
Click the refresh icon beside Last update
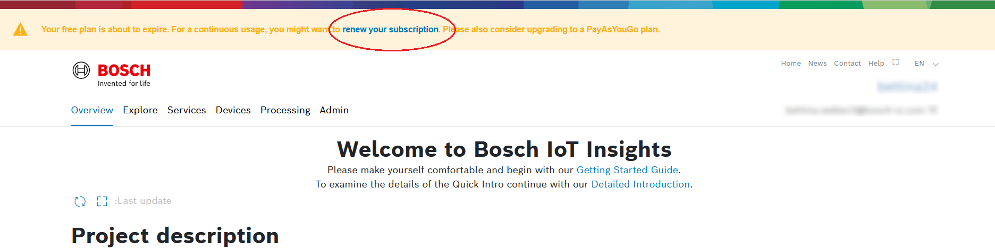(x=80, y=201)
